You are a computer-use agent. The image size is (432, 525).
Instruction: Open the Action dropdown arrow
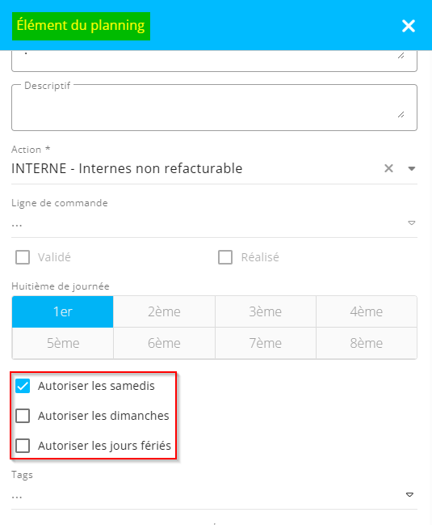click(x=412, y=168)
